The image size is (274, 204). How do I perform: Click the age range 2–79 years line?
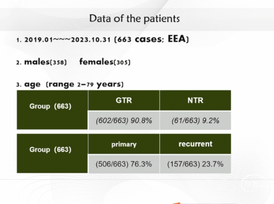click(74, 84)
